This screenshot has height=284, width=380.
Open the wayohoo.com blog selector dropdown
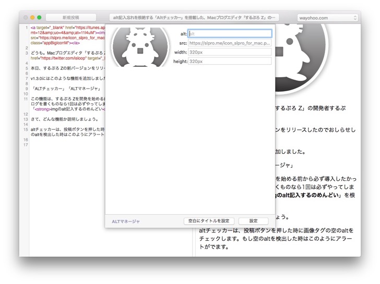(327, 18)
